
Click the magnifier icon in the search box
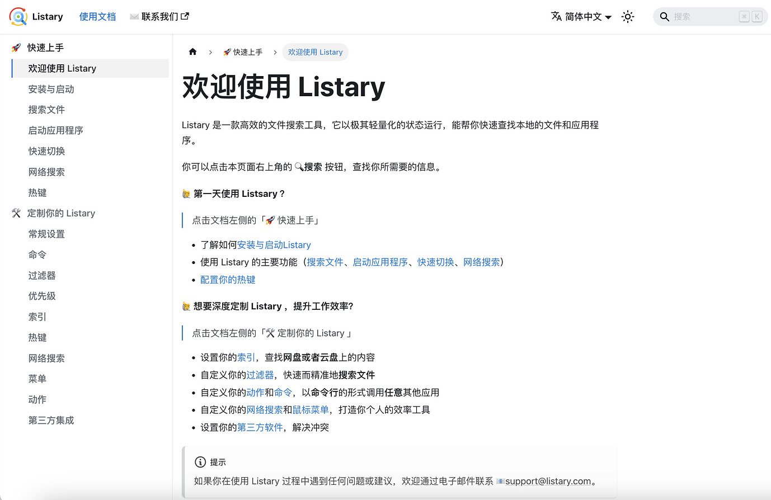pos(665,16)
